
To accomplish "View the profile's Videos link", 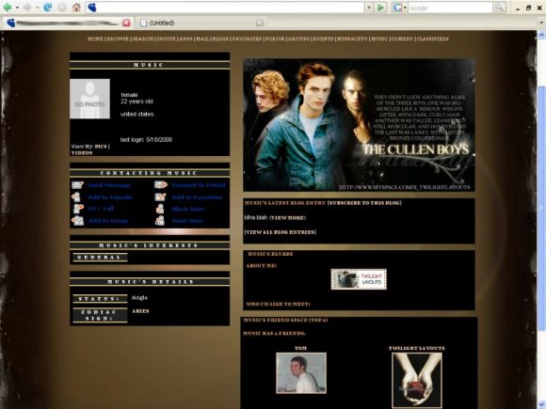I will pos(82,153).
